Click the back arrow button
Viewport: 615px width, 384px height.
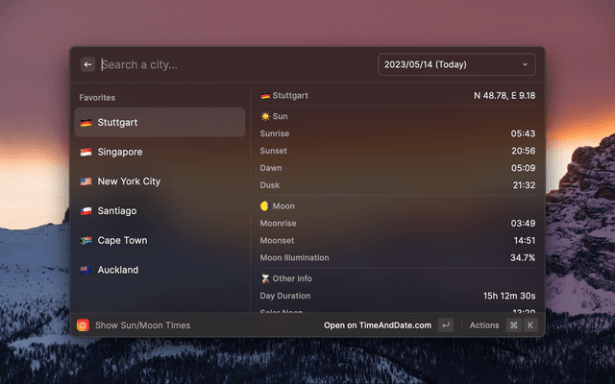(87, 64)
